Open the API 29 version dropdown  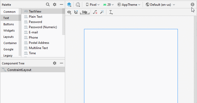[108, 5]
